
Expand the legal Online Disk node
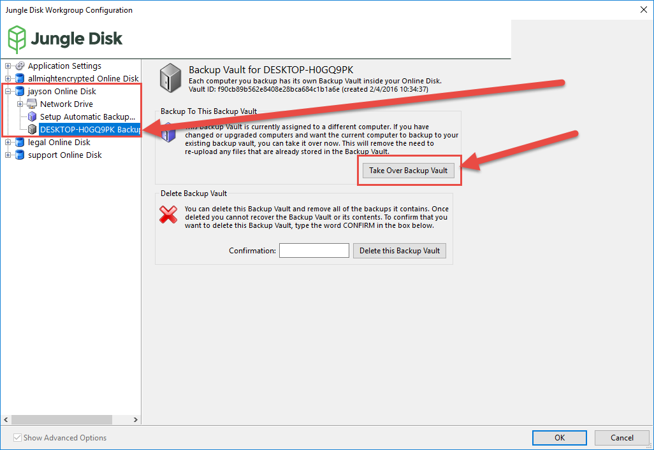(8, 143)
